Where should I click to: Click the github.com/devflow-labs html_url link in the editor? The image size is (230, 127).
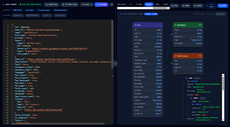click(51, 59)
